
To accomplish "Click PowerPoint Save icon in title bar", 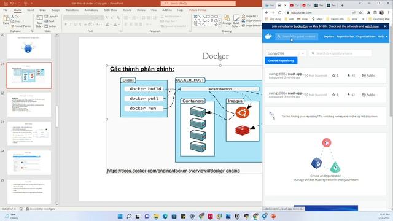I will point(6,4).
